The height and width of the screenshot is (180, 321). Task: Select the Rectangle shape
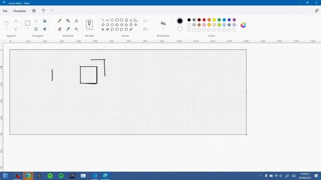coord(117,20)
